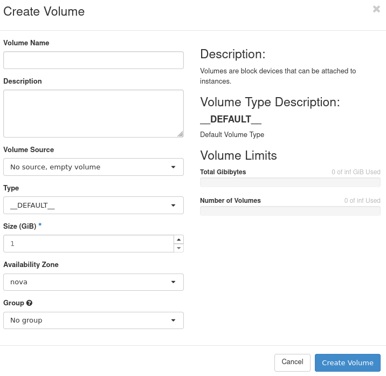The image size is (386, 376).
Task: Select the Size (GiB) number field
Action: point(88,244)
